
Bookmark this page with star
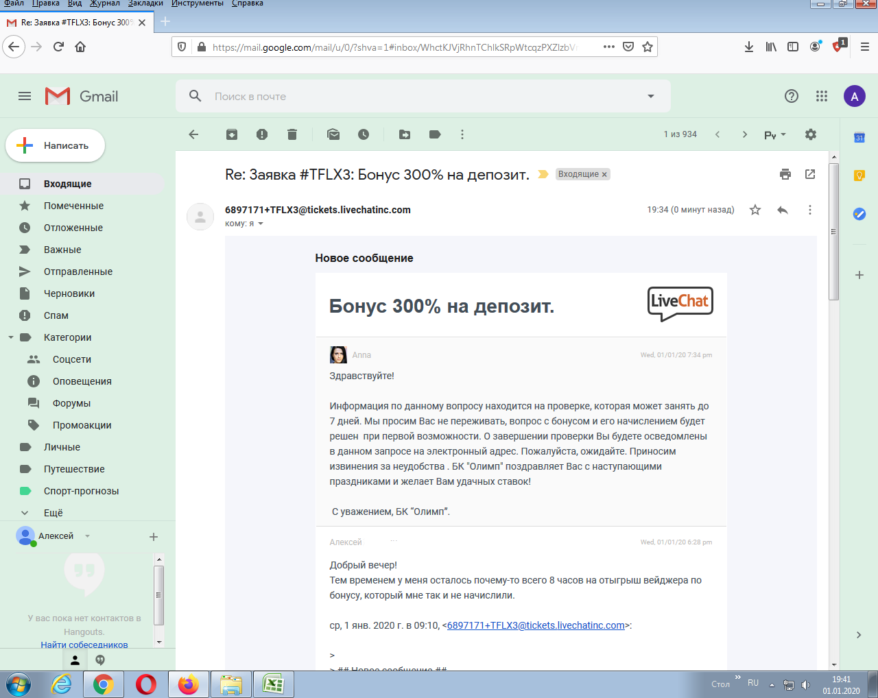(648, 47)
